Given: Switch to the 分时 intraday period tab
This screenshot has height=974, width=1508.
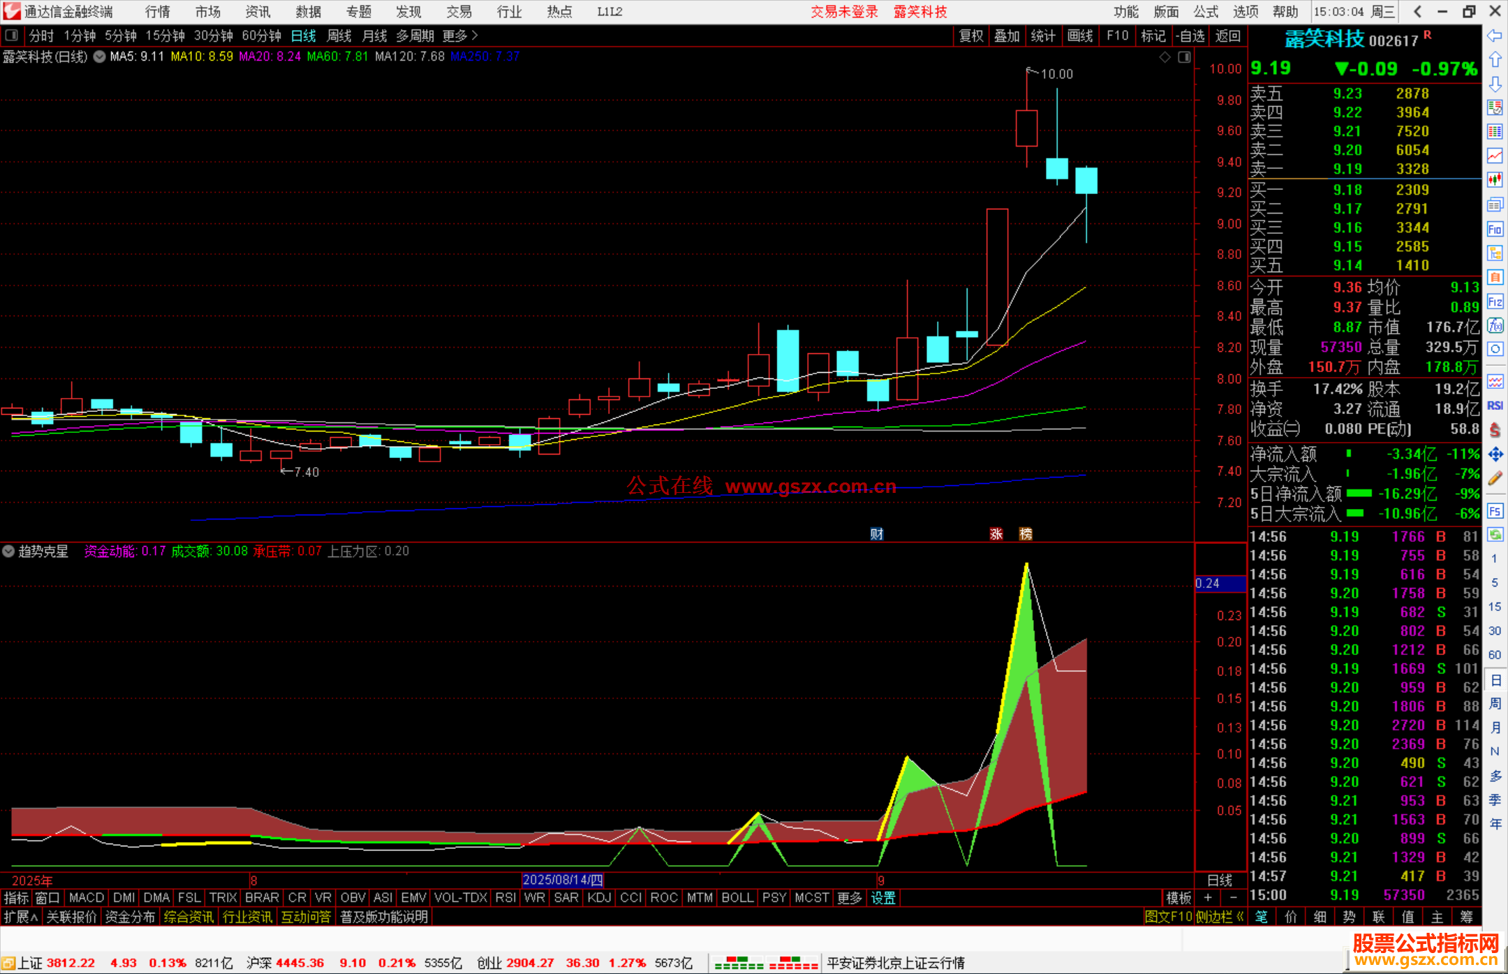Looking at the screenshot, I should tap(41, 36).
